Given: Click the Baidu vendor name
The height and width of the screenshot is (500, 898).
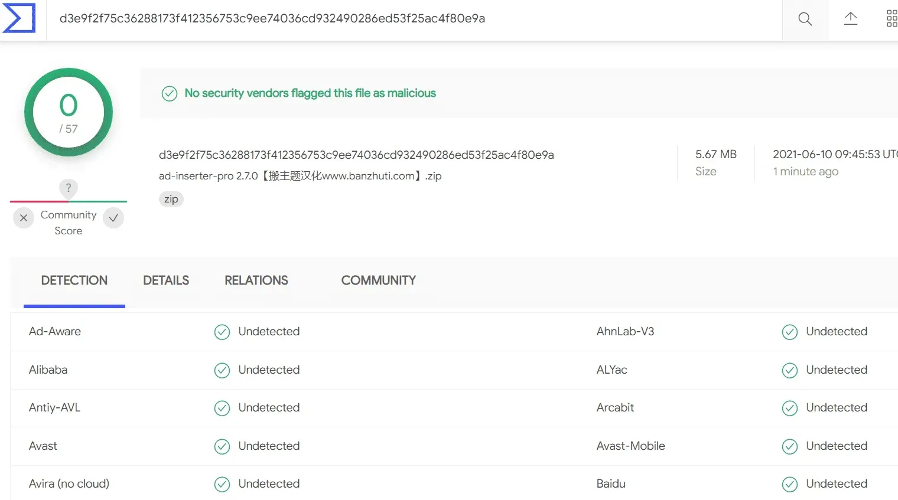Looking at the screenshot, I should 611,483.
